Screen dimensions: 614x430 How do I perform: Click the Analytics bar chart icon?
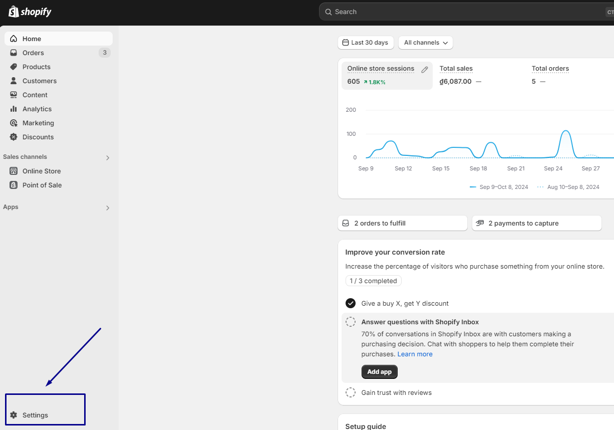14,109
